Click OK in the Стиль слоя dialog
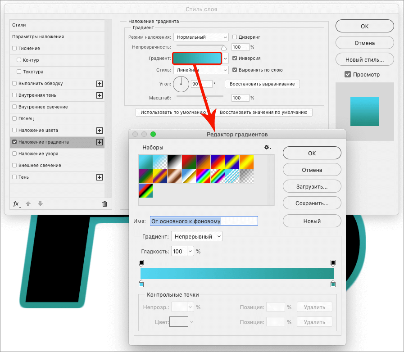 point(364,26)
